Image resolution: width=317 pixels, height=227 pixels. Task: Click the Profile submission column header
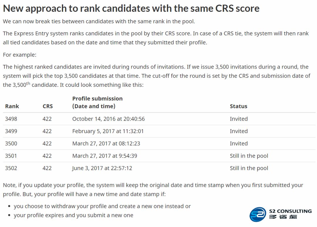[x=97, y=102]
